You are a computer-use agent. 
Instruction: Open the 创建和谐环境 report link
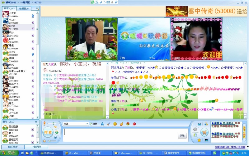click(230, 147)
